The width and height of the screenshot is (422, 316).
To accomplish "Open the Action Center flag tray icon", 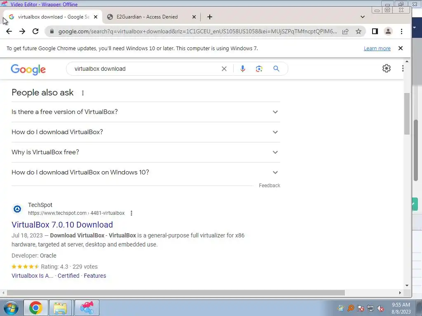I will pos(361,309).
